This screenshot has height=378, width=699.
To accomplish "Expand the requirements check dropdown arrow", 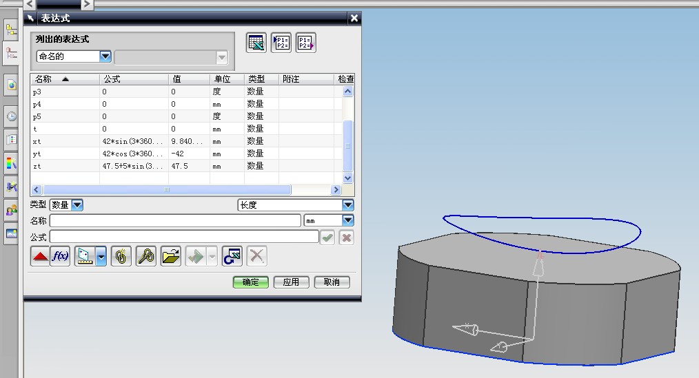I will pos(212,256).
